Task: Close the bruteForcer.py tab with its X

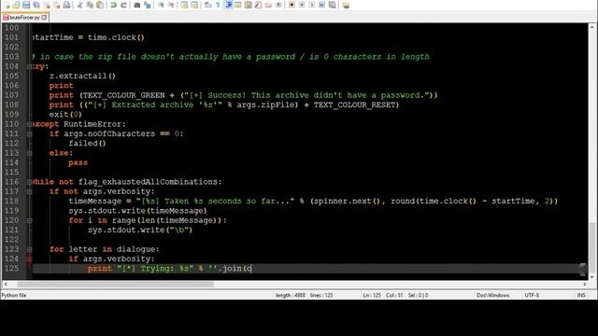Action: pos(44,18)
